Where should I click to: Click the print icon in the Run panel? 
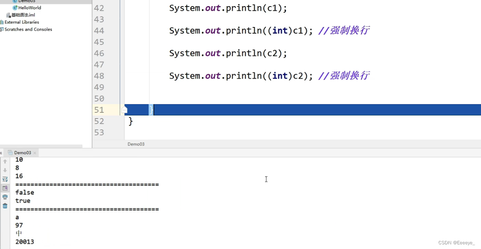5,197
